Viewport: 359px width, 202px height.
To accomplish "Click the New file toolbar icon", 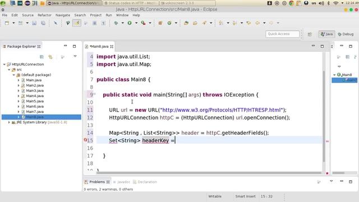I will click(7, 23).
